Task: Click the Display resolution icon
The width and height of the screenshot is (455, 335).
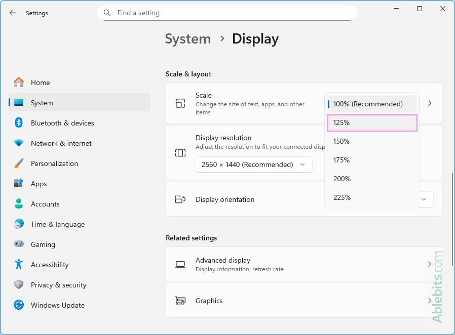Action: point(180,153)
